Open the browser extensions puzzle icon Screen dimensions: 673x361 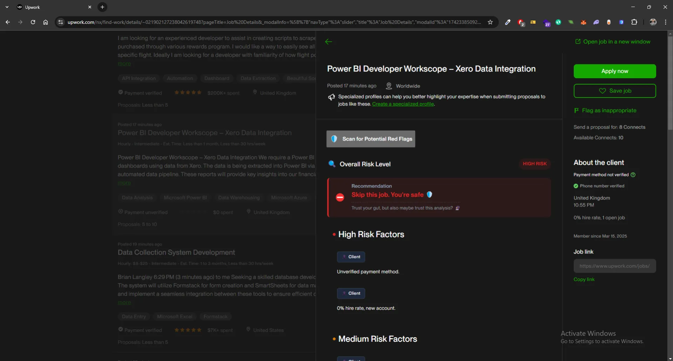[634, 22]
